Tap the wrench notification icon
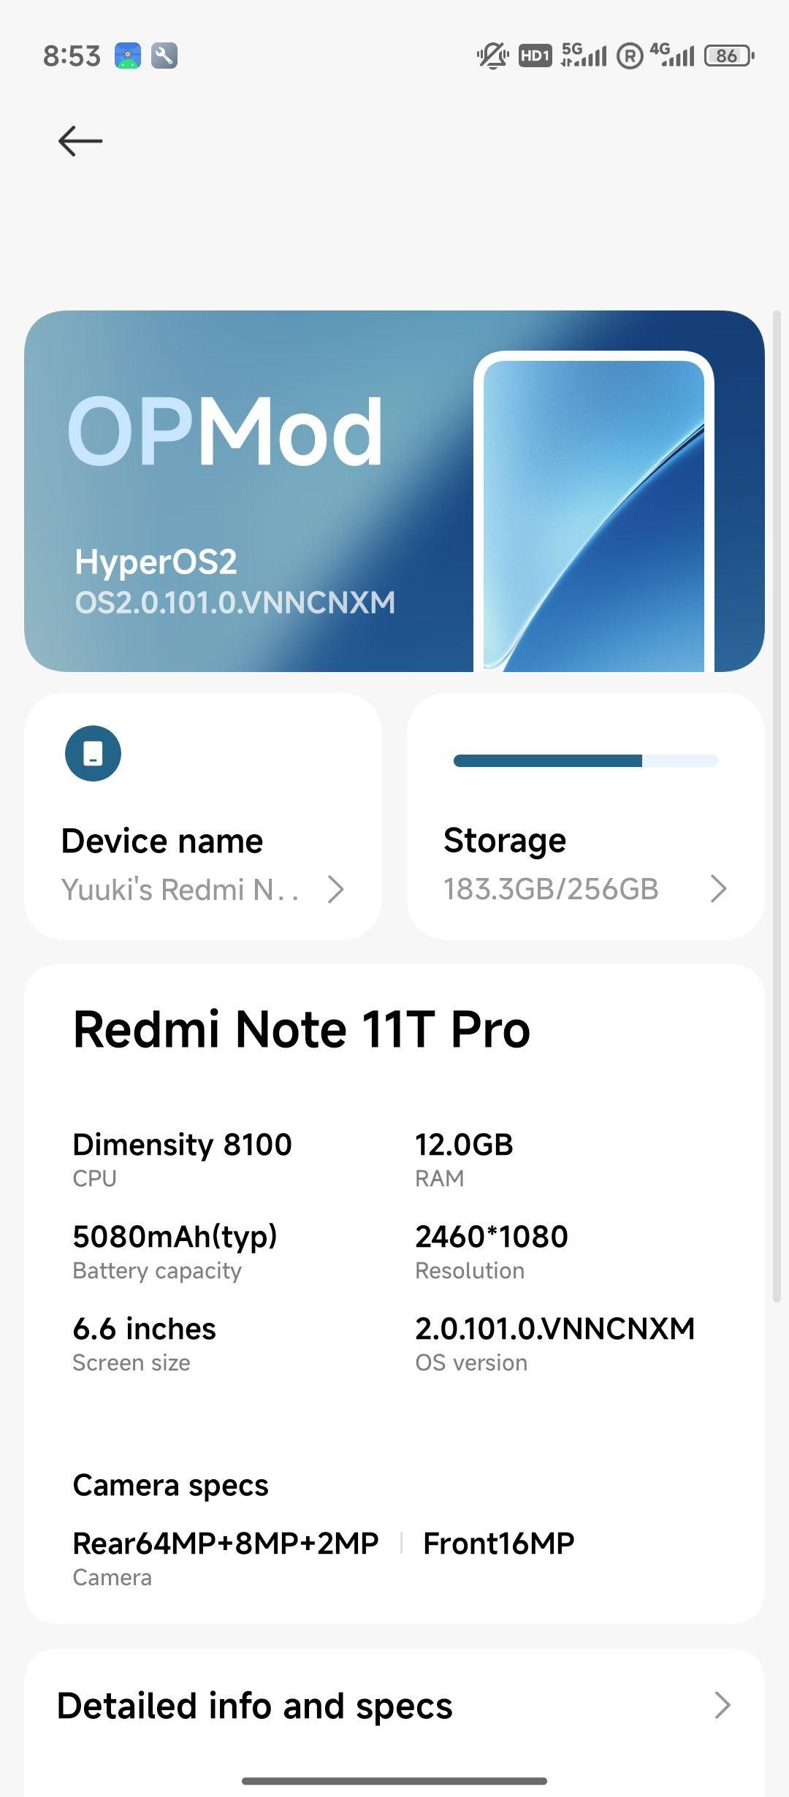This screenshot has height=1797, width=789. click(x=164, y=56)
